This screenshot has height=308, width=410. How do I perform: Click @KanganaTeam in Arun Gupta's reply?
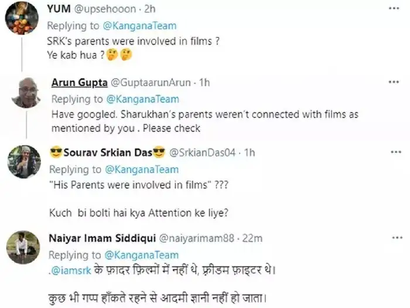142,99
